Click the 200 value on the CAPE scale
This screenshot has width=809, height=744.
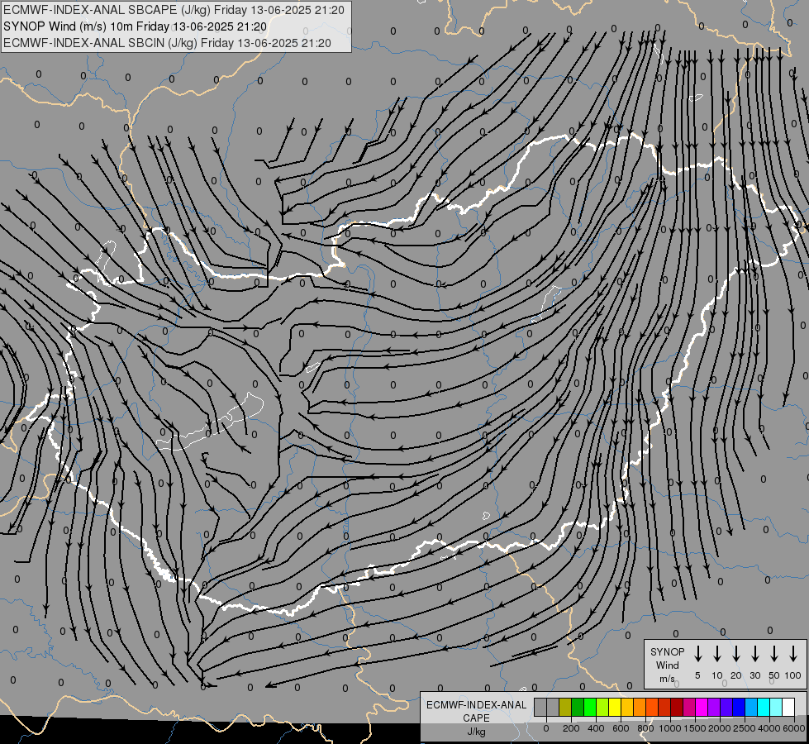pos(571,728)
